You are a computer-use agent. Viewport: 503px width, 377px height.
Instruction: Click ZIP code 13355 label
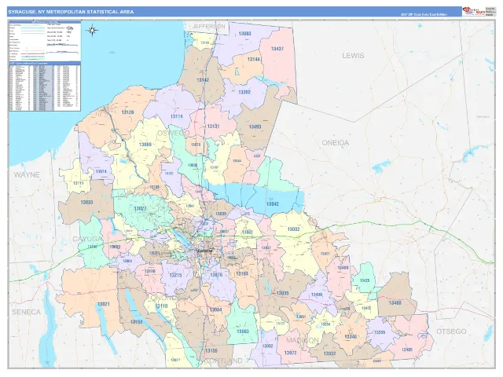pyautogui.click(x=380, y=332)
